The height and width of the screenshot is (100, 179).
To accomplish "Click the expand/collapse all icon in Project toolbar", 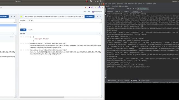I will pos(131,9).
